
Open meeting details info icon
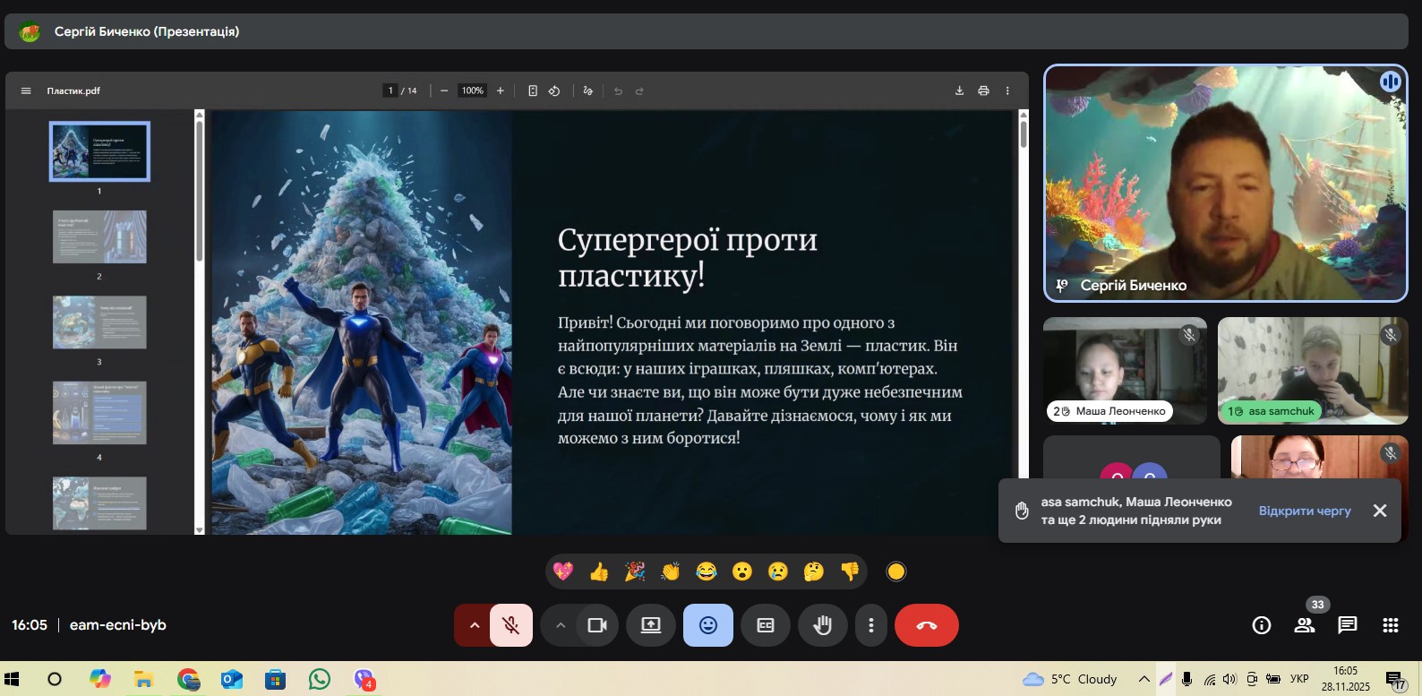point(1262,625)
